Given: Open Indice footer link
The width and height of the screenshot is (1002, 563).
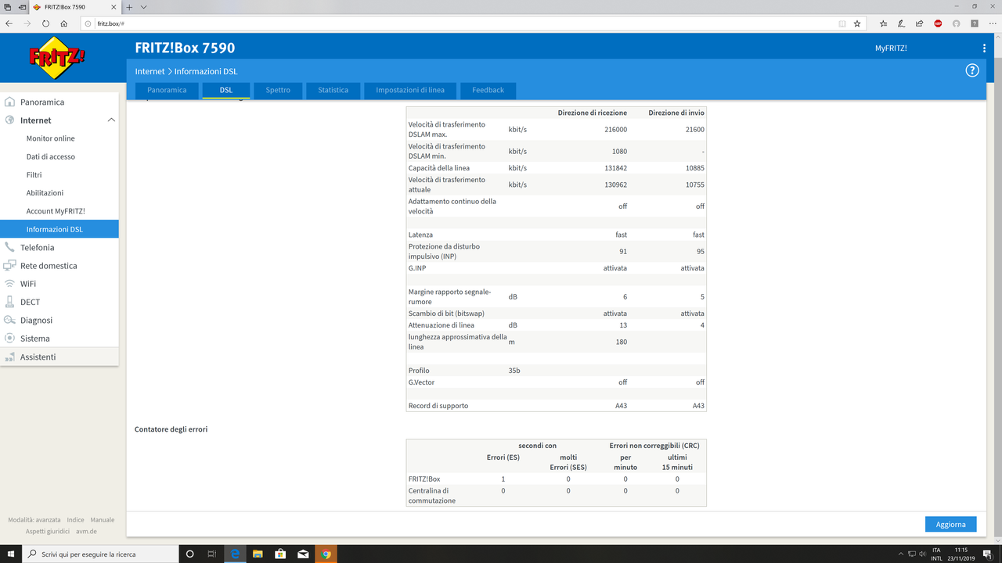Looking at the screenshot, I should [75, 520].
